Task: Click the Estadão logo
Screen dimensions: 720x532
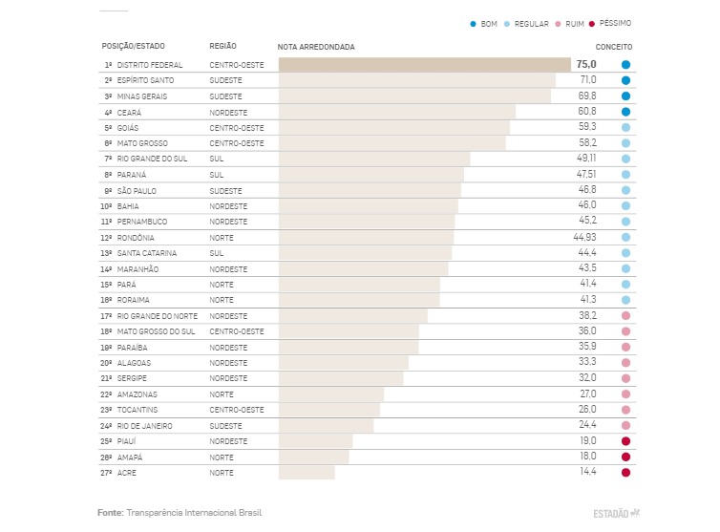Action: click(x=616, y=513)
